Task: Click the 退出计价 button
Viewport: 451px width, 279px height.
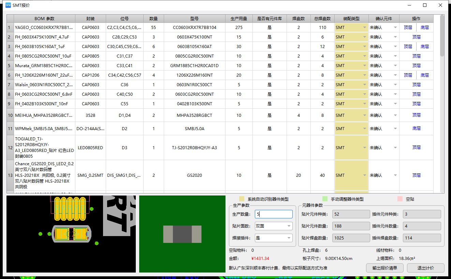Action: click(x=425, y=268)
